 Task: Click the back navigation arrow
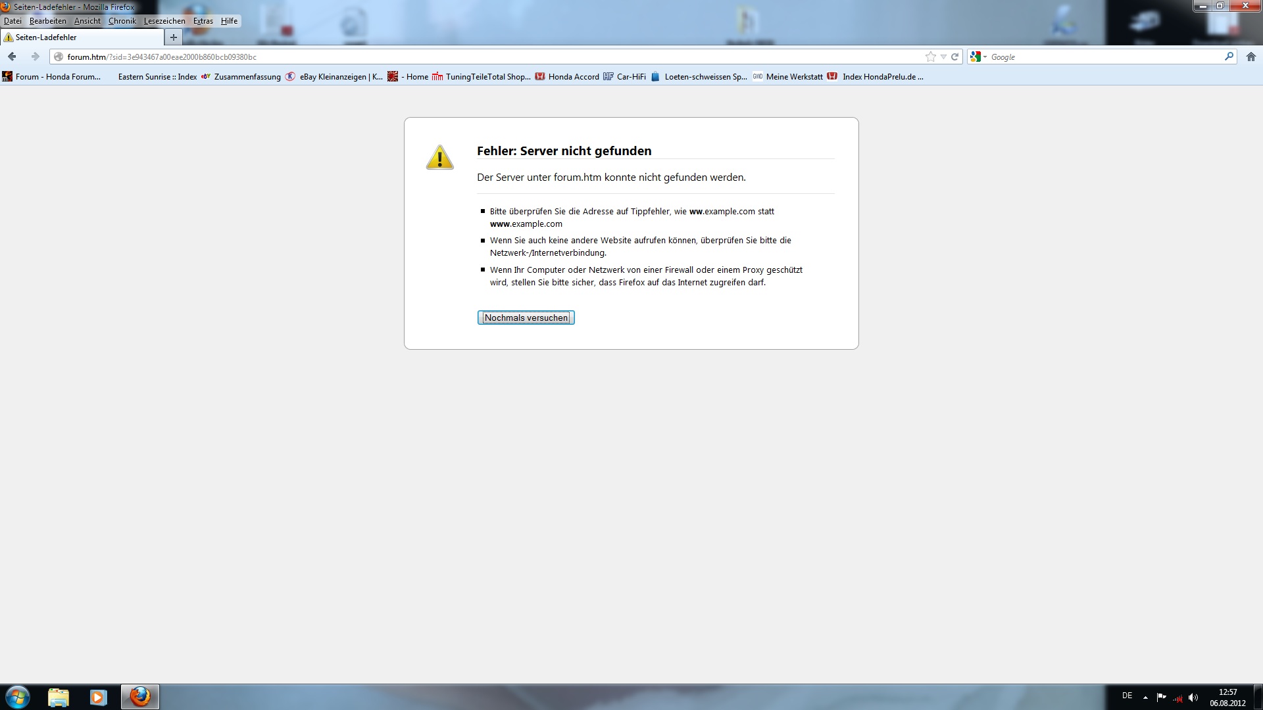[12, 57]
